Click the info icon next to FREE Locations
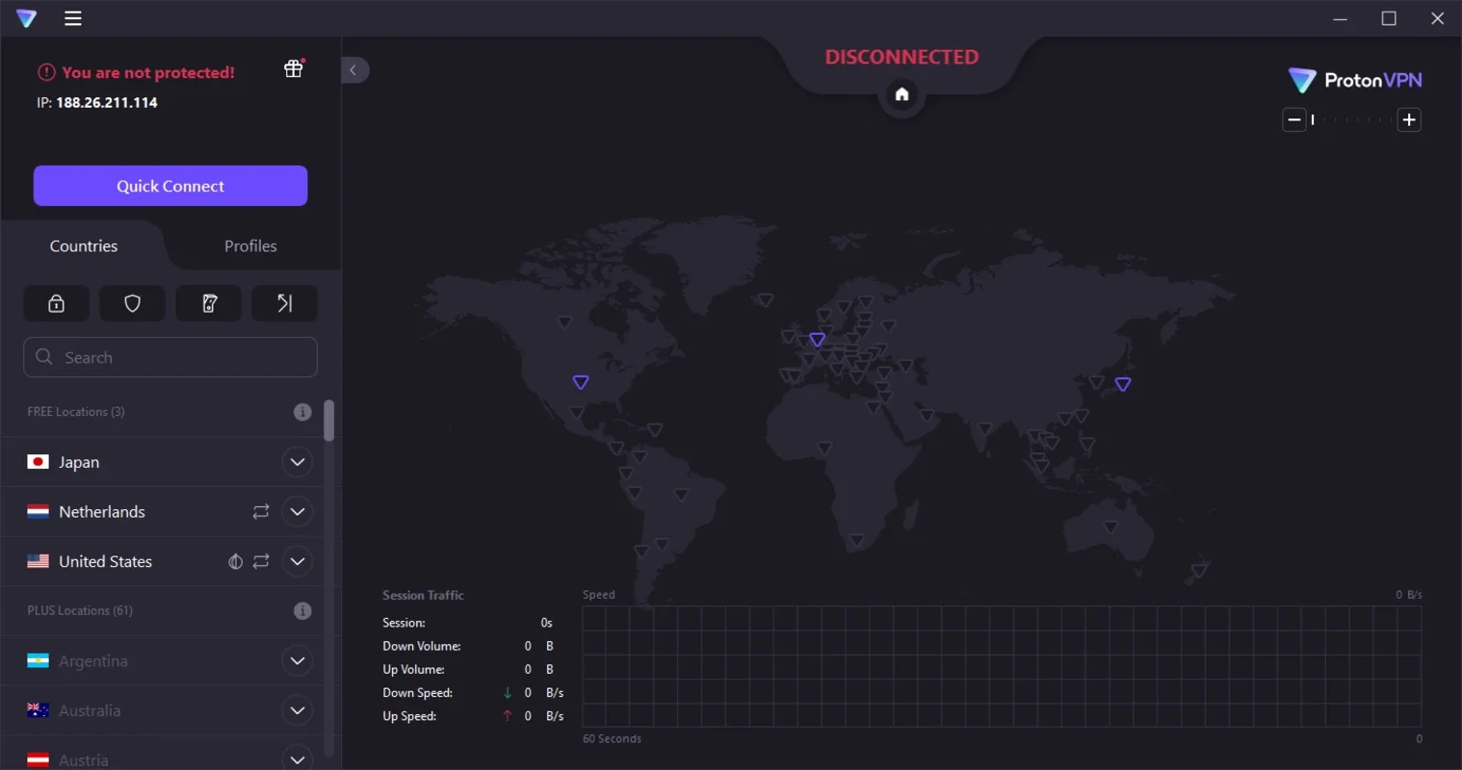 [302, 411]
